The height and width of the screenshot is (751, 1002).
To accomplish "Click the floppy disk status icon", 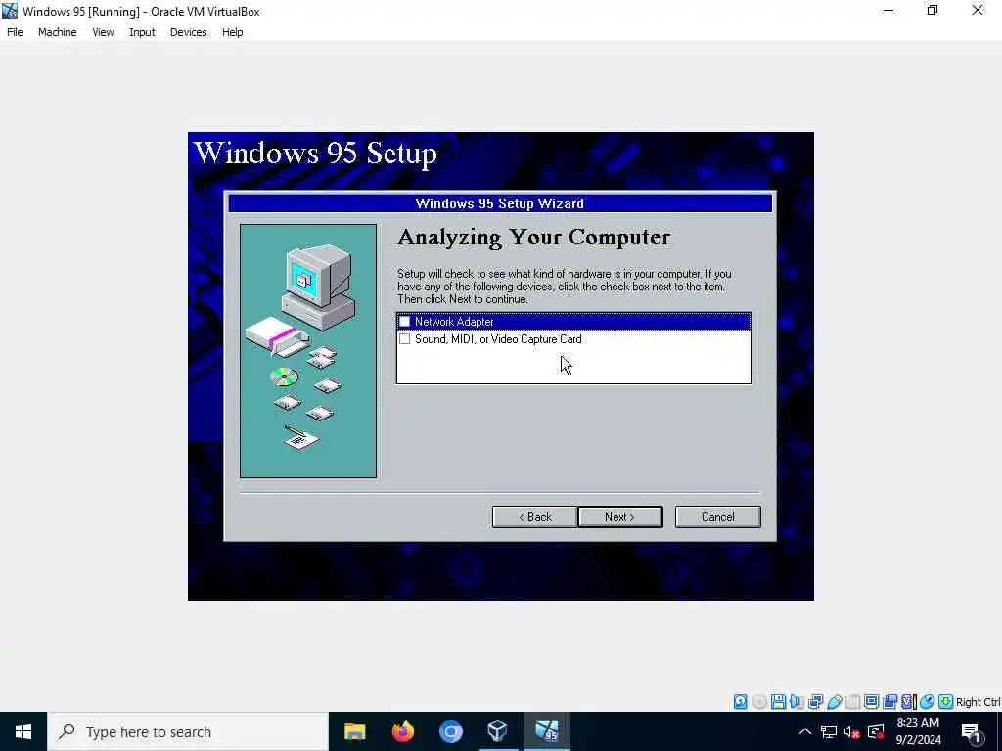I will (778, 702).
